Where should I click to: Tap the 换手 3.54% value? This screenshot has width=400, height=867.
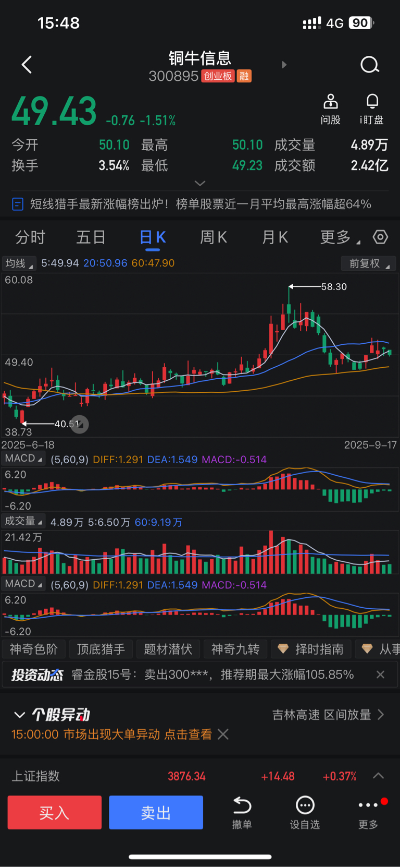(x=114, y=165)
